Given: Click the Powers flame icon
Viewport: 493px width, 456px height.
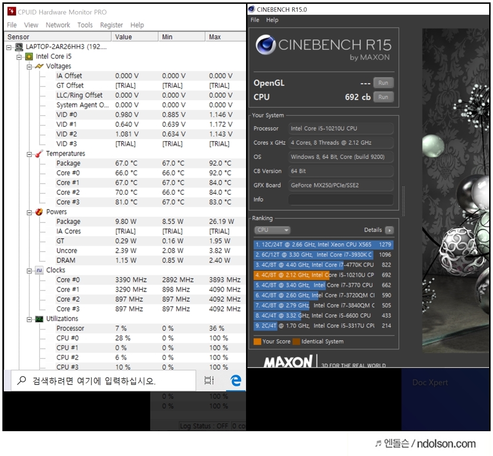Looking at the screenshot, I should pyautogui.click(x=39, y=212).
